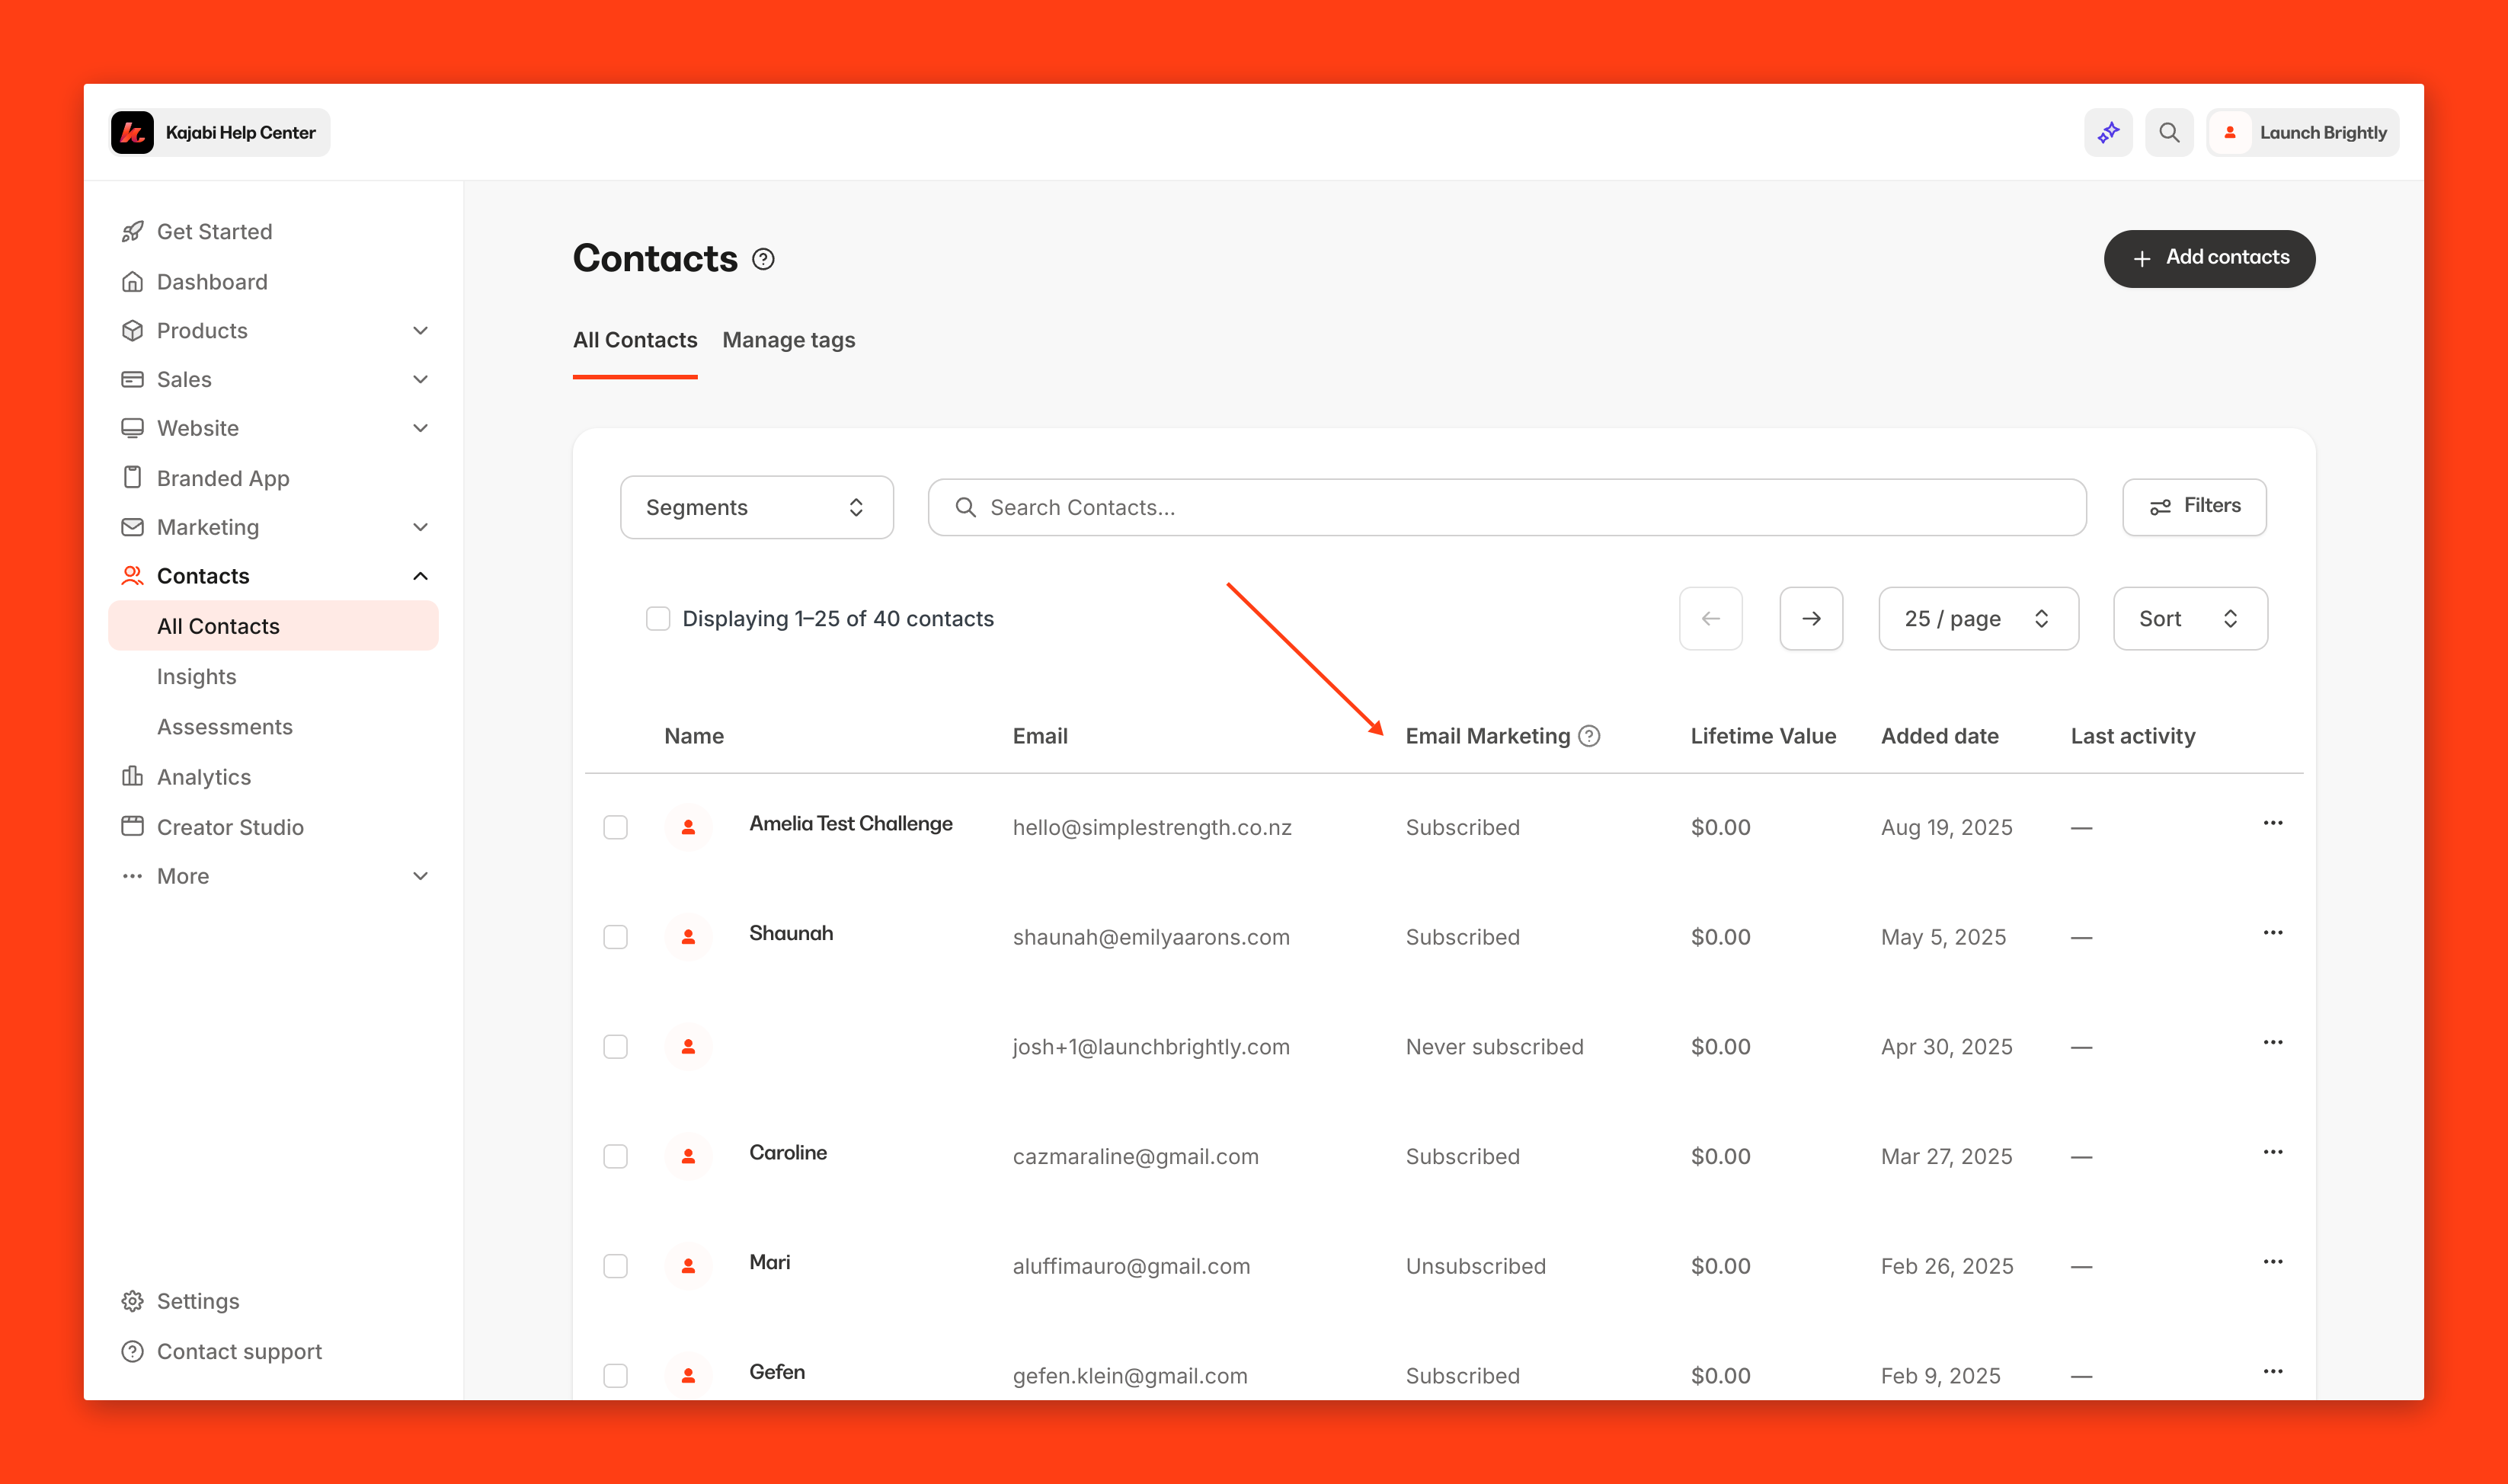This screenshot has width=2508, height=1484.
Task: Click the Search Contacts input field
Action: 1506,508
